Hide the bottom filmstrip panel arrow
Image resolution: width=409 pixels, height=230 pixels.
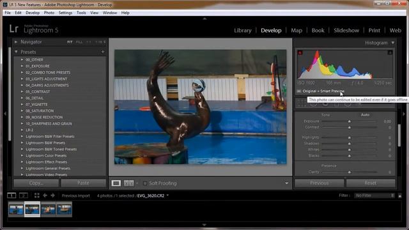204,225
